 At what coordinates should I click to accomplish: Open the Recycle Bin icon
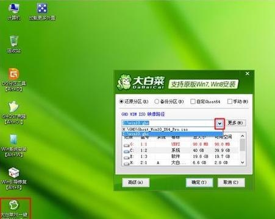pos(14,44)
